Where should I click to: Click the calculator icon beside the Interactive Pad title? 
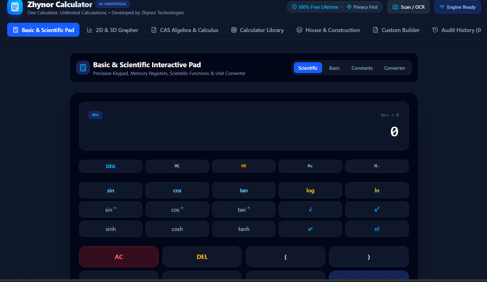pyautogui.click(x=83, y=68)
